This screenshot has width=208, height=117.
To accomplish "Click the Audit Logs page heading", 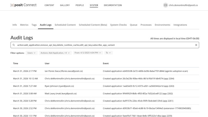I will (22, 38).
